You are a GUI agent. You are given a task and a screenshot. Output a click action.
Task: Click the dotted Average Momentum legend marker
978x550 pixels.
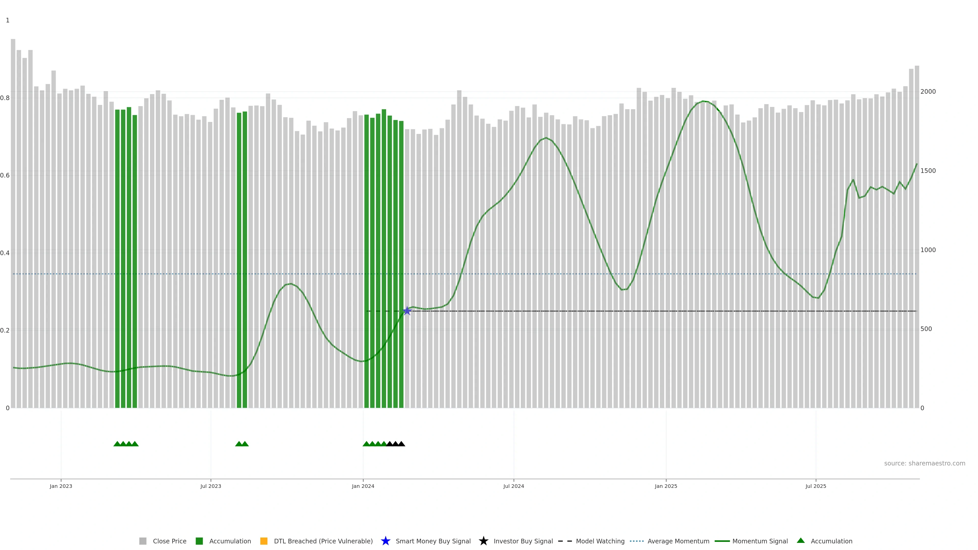(637, 541)
